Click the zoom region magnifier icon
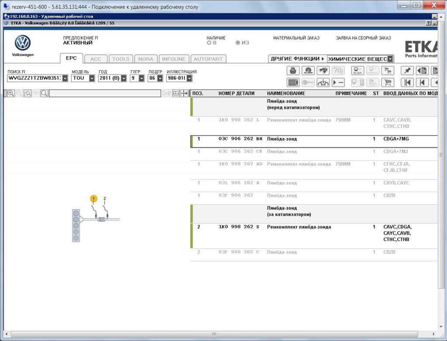 click(x=28, y=93)
